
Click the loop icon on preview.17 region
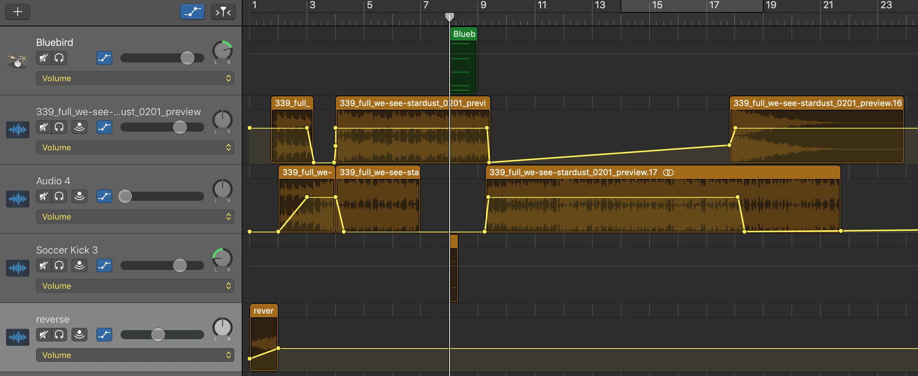668,173
